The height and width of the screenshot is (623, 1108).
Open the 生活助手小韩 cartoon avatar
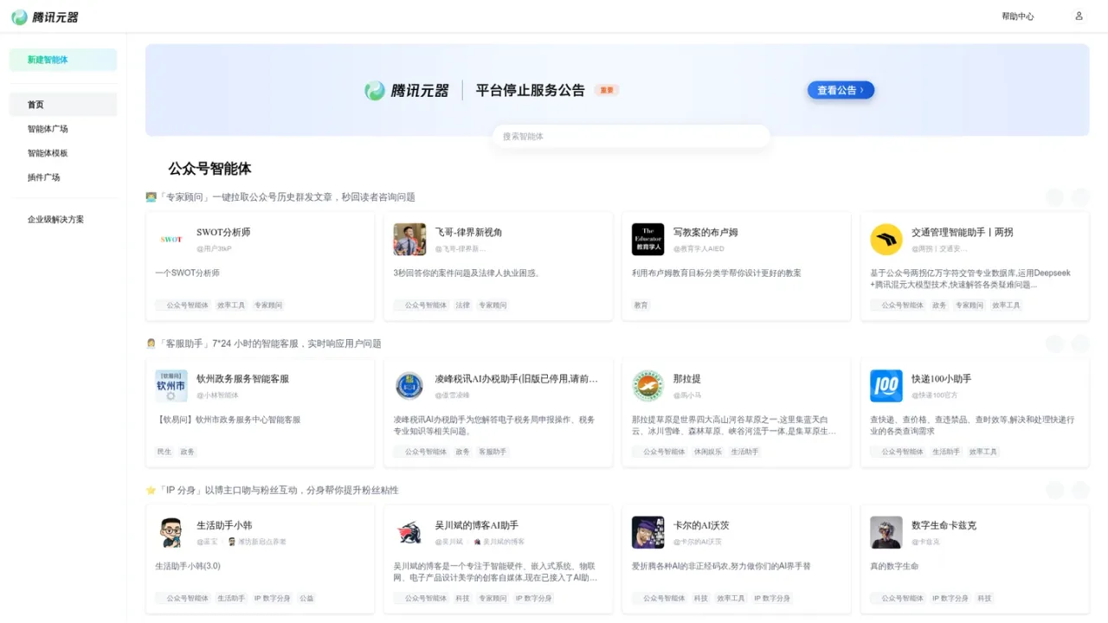click(x=171, y=532)
